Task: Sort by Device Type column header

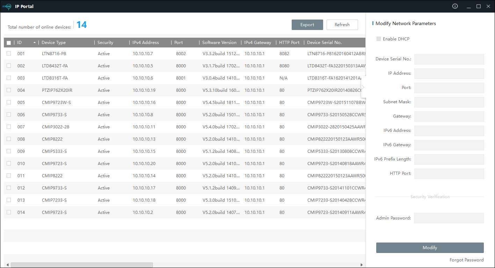Action: click(53, 43)
